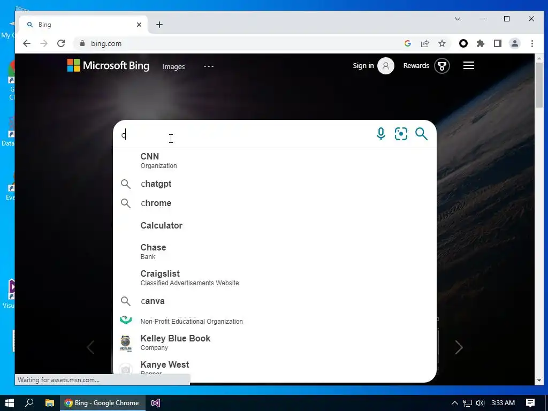Open Images in Bing navigation
This screenshot has height=411, width=548.
point(174,66)
